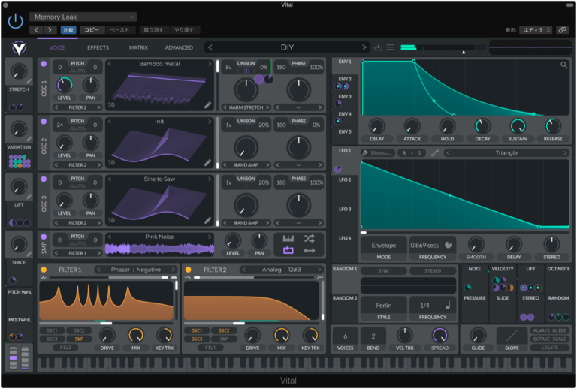
Task: Click the sampler loop icon
Action: tap(288, 250)
